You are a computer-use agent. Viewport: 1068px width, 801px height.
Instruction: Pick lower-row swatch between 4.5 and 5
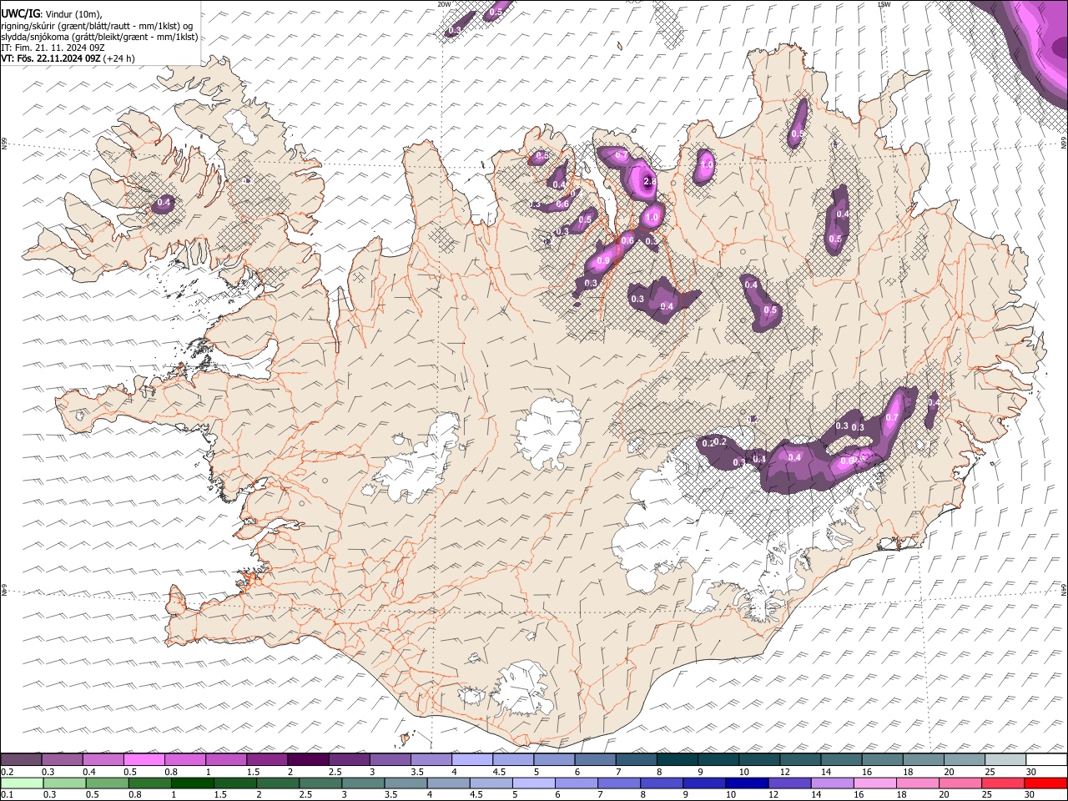pyautogui.click(x=490, y=783)
